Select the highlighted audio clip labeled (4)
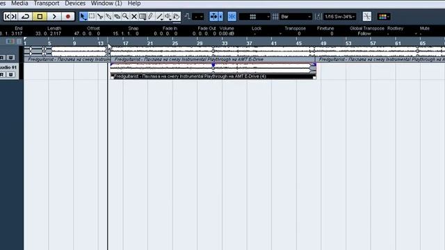Screen dimensions: 445x250 click(213, 71)
